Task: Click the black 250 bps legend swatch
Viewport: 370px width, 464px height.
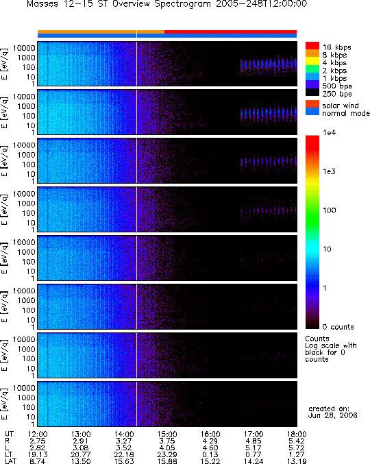Action: (x=312, y=93)
